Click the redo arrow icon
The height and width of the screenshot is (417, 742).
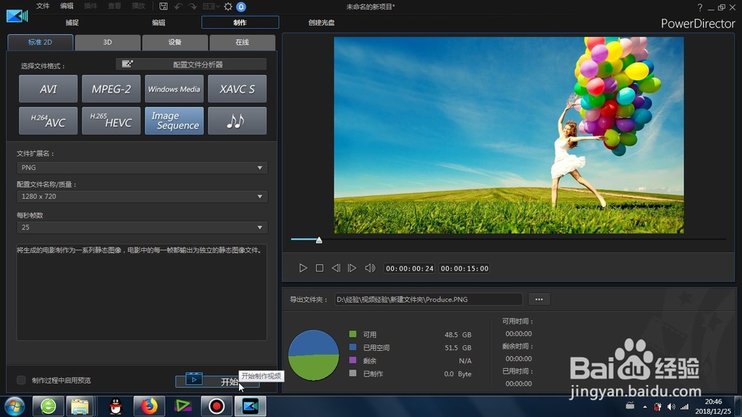pos(193,7)
